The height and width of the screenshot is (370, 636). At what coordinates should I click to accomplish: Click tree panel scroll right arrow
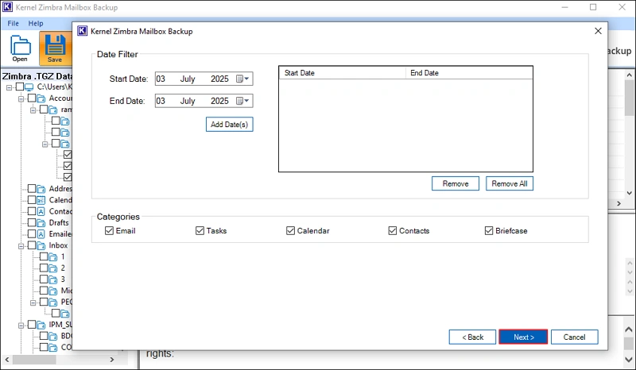pos(112,360)
